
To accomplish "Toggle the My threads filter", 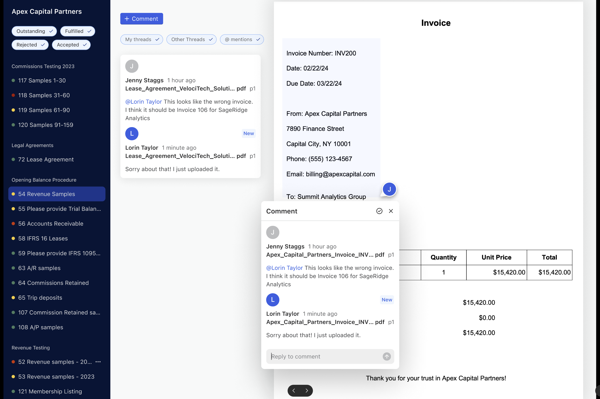I will 141,39.
